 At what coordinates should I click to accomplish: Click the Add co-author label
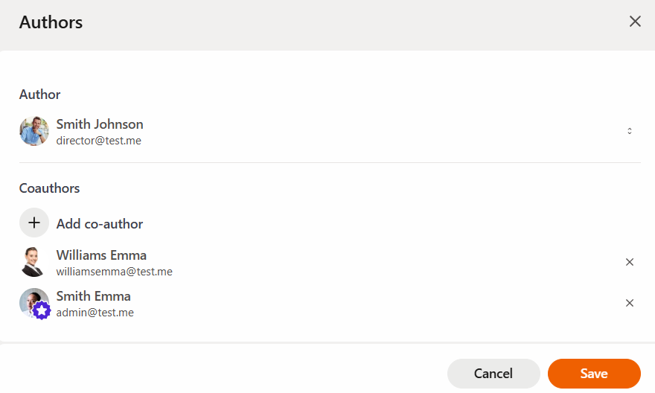[100, 224]
